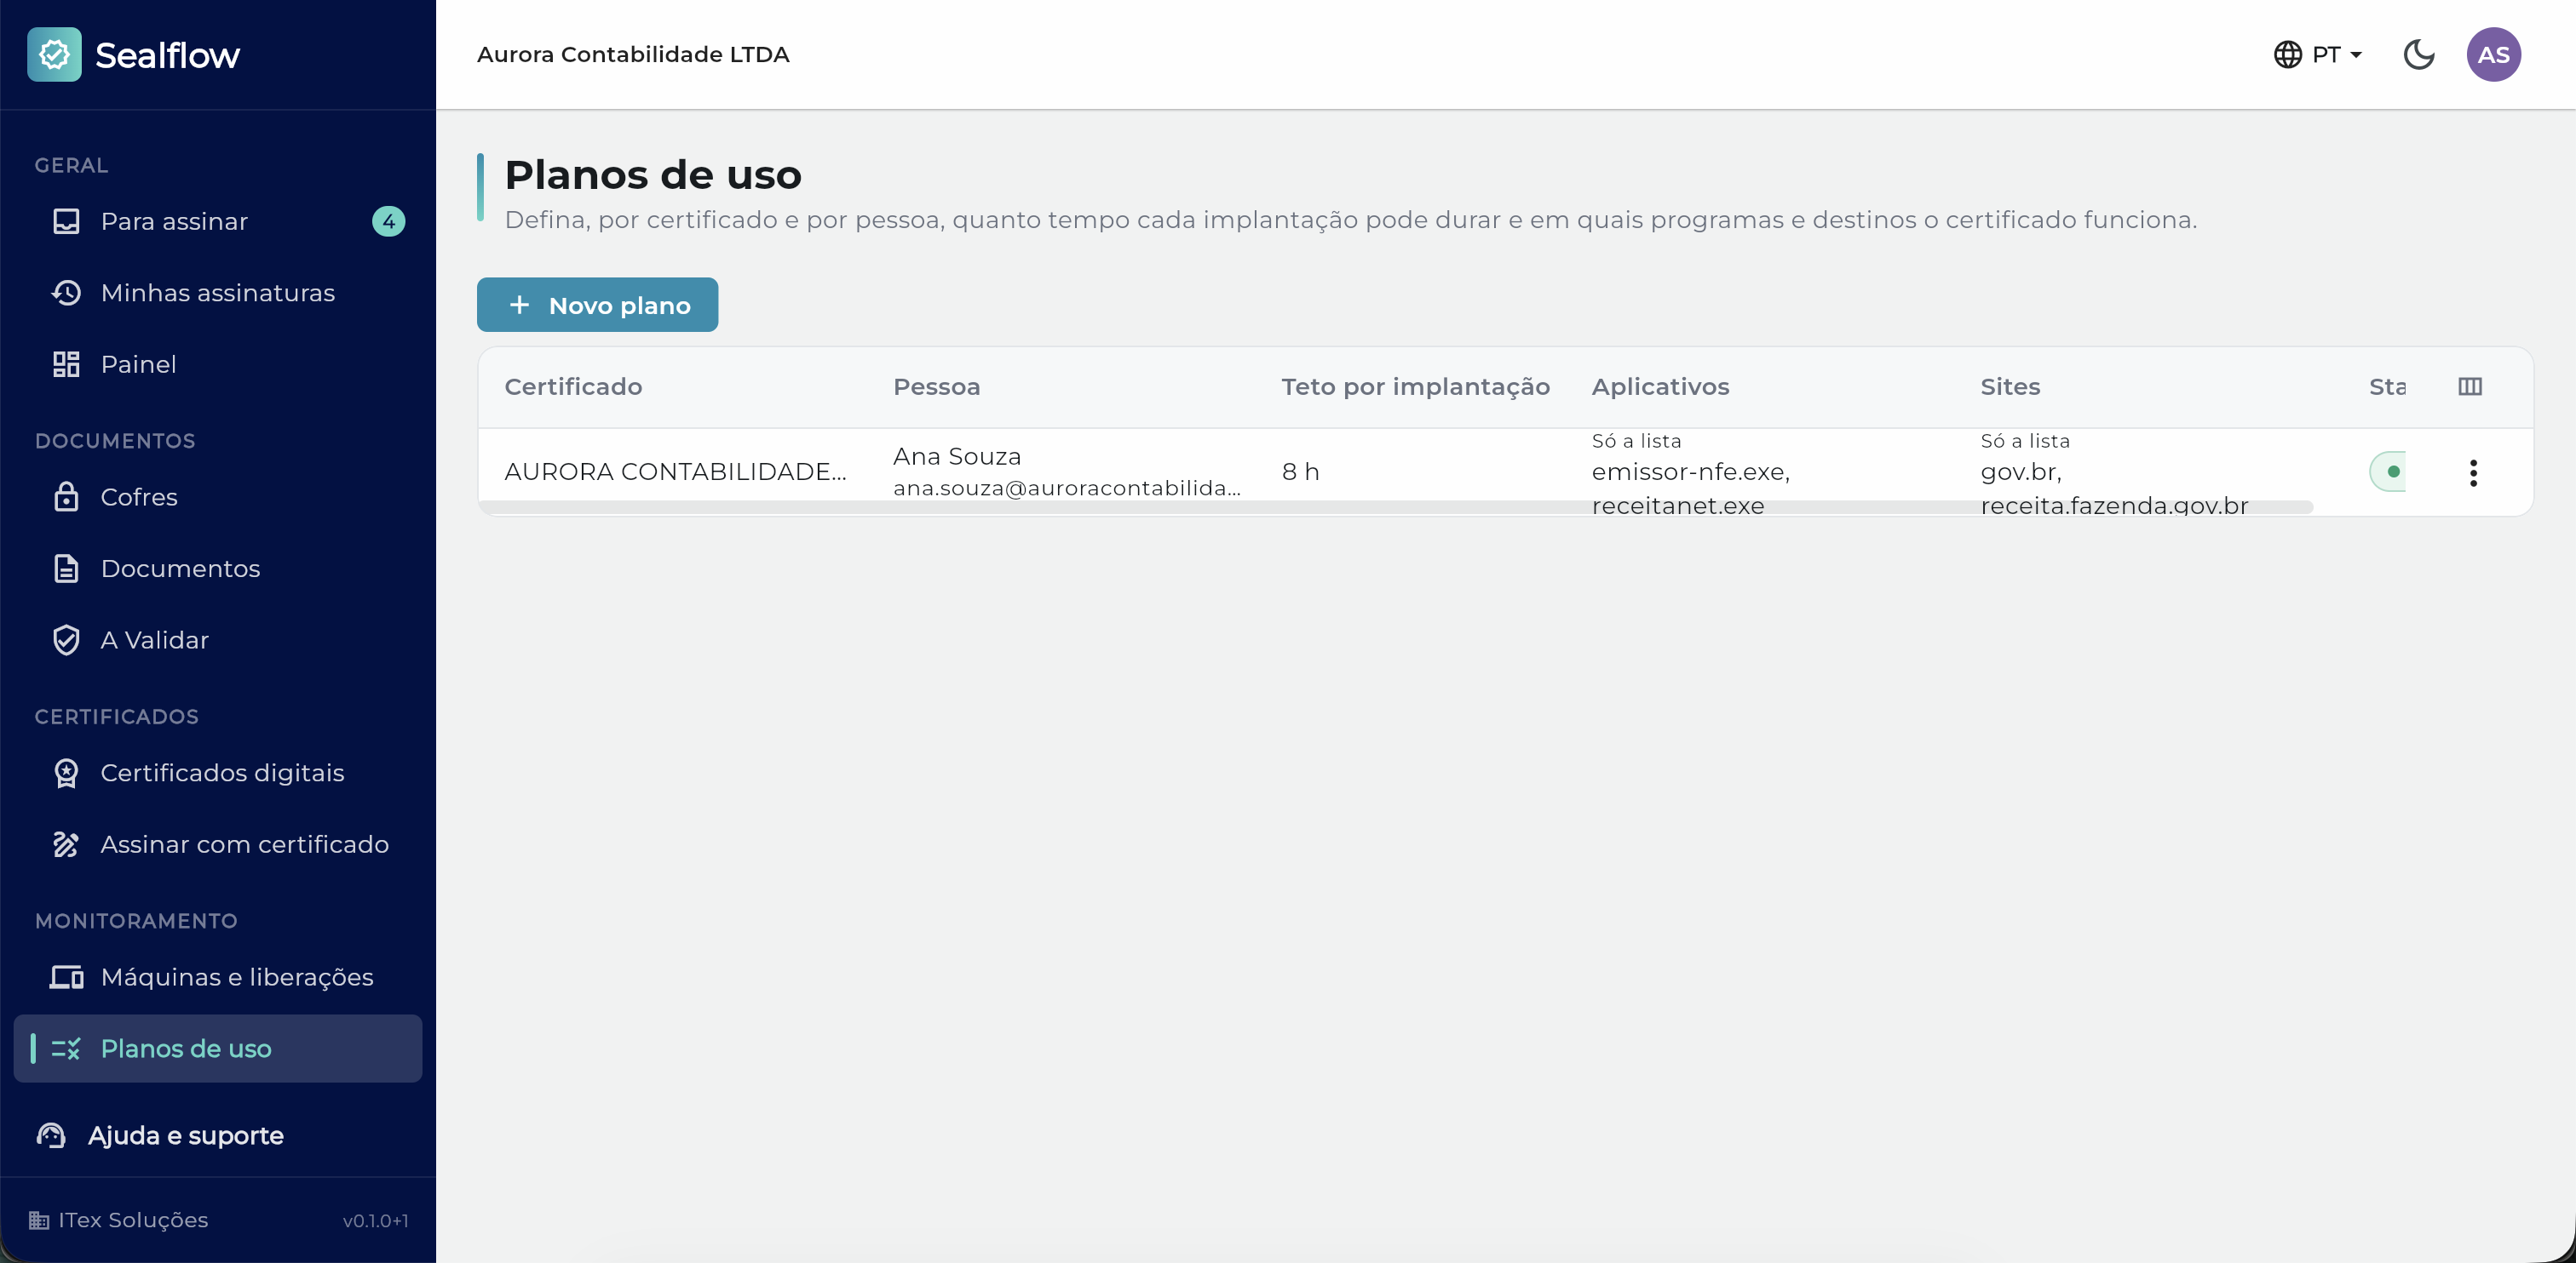This screenshot has width=2576, height=1263.
Task: Open Máquinas e liberações devices icon
Action: (66, 976)
